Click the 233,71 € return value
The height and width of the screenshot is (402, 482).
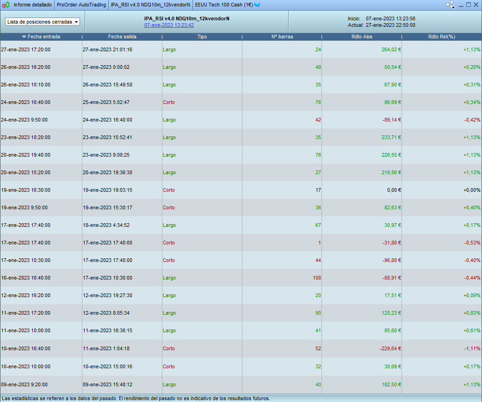coord(391,137)
